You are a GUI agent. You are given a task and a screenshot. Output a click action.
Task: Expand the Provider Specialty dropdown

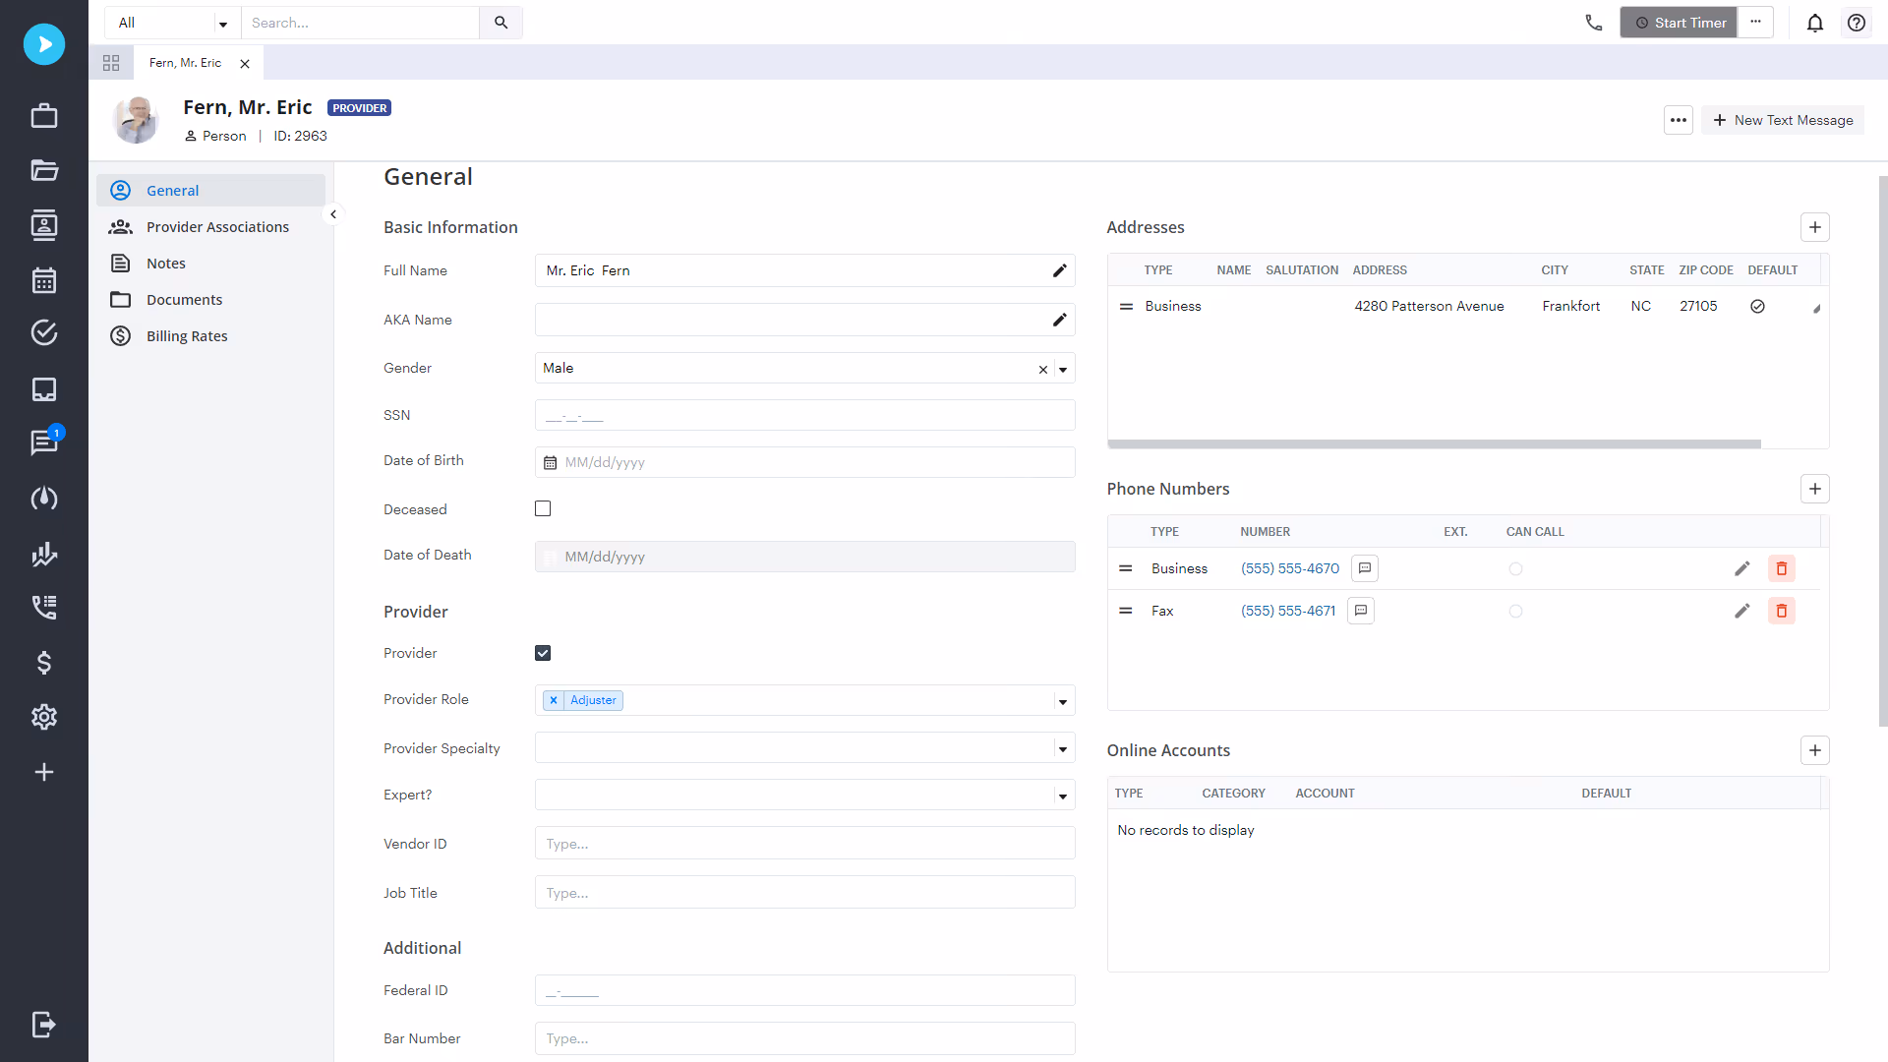tap(1063, 748)
